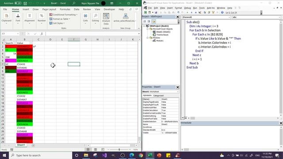The height and width of the screenshot is (159, 283).
Task: Open the Comments icon in Excel ribbon
Action: [x=137, y=9]
